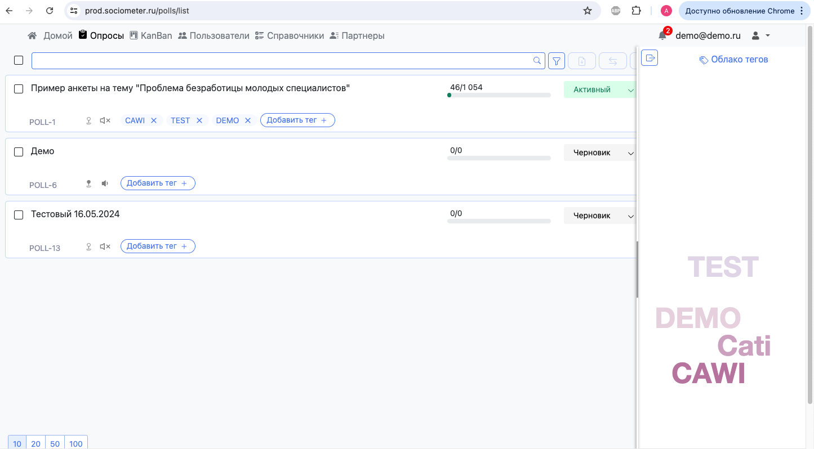The height and width of the screenshot is (449, 814).
Task: Go back in browser history
Action: (x=9, y=11)
